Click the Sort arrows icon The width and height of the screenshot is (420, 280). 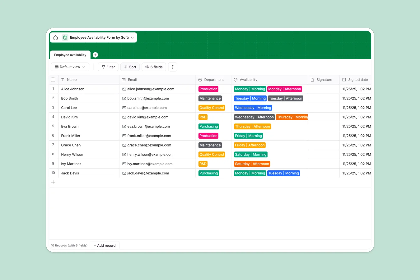pyautogui.click(x=126, y=67)
